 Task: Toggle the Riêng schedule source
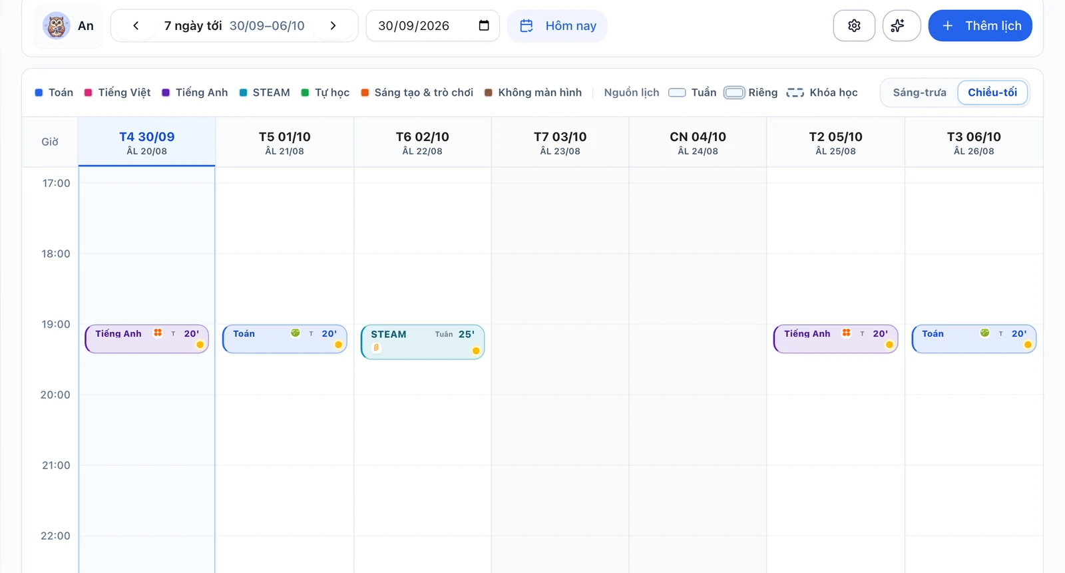[751, 93]
